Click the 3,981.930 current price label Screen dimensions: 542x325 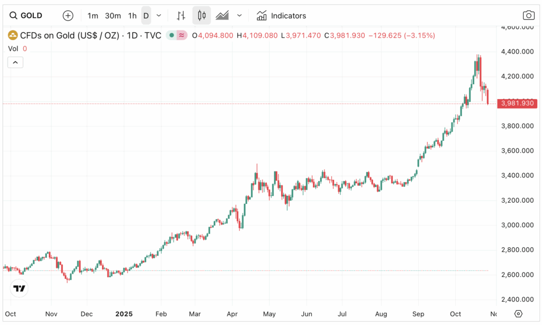pyautogui.click(x=517, y=103)
